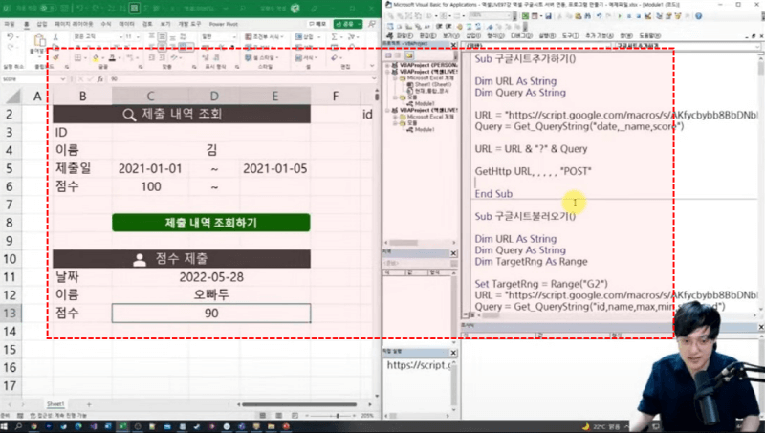Screen dimensions: 765x433
Task: Close the Project panel with X
Action: click(x=453, y=45)
